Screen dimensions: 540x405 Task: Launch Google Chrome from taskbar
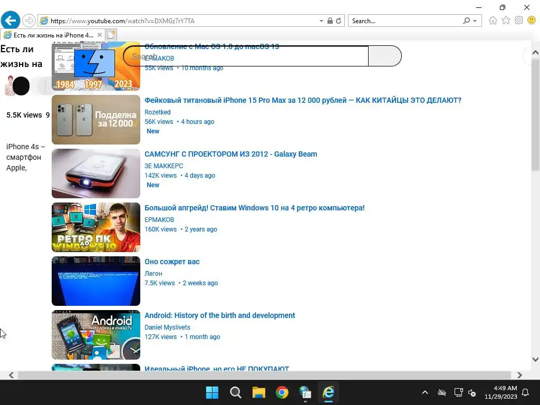(282, 392)
